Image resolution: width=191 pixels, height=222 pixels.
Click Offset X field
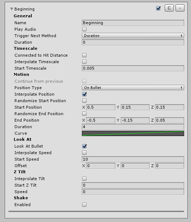click(101, 166)
